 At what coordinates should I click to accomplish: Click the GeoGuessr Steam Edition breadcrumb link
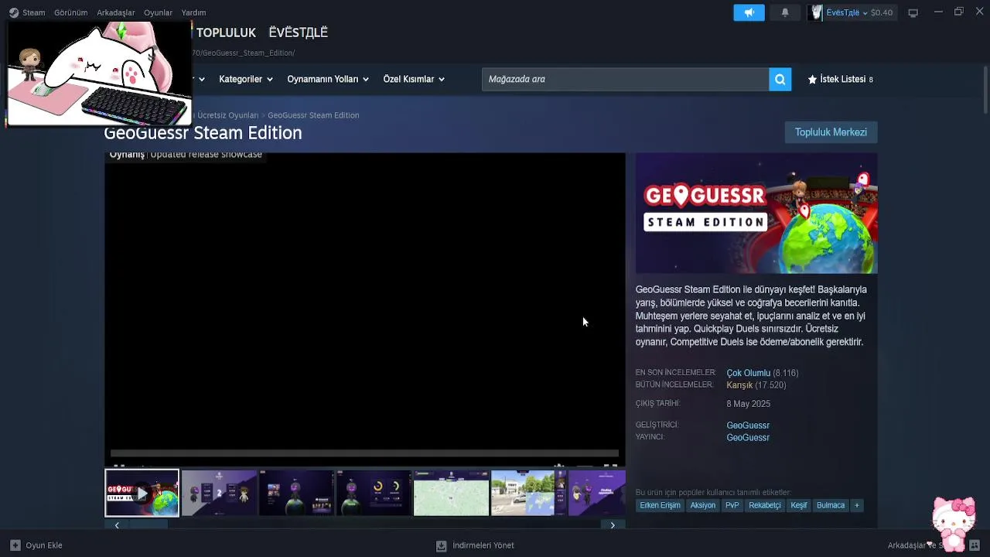coord(313,115)
